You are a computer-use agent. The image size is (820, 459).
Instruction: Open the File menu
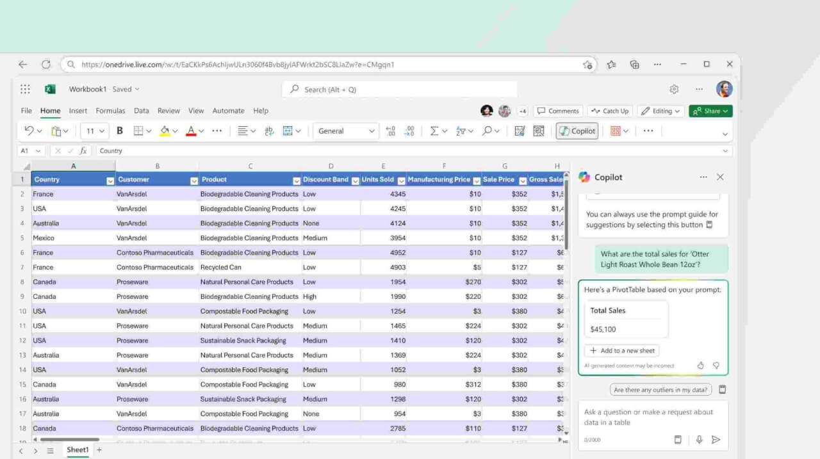tap(26, 111)
